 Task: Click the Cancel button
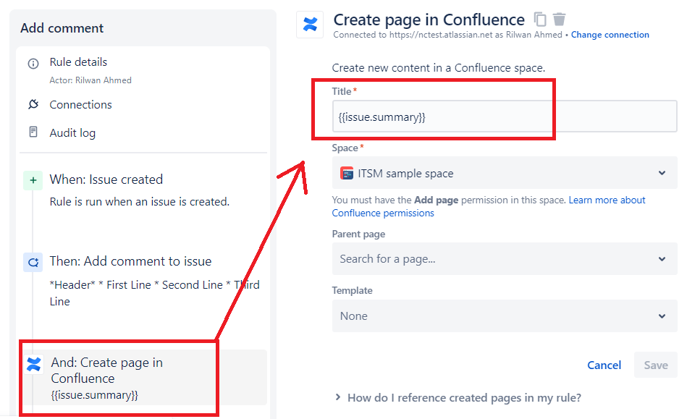pos(604,365)
